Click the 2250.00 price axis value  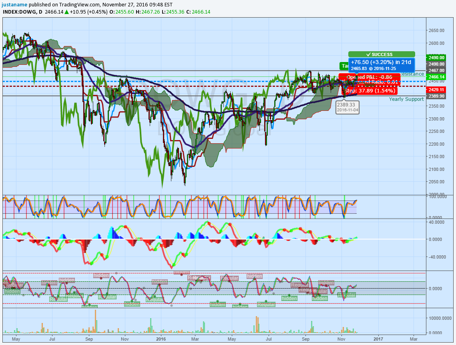[436, 131]
